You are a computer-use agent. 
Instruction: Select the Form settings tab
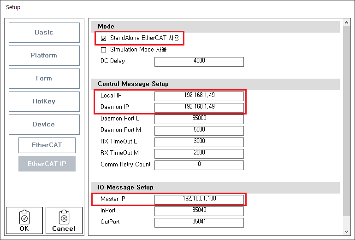pos(44,79)
